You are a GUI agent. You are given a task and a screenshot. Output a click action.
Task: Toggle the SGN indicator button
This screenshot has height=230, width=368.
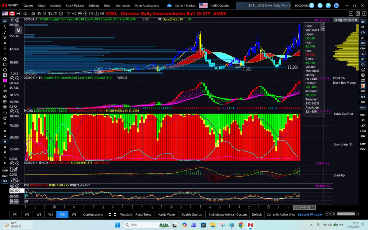(363, 43)
